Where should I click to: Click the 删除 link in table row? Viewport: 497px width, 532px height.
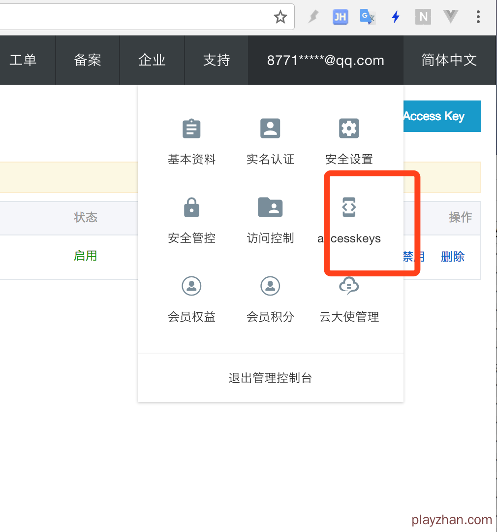pos(453,257)
